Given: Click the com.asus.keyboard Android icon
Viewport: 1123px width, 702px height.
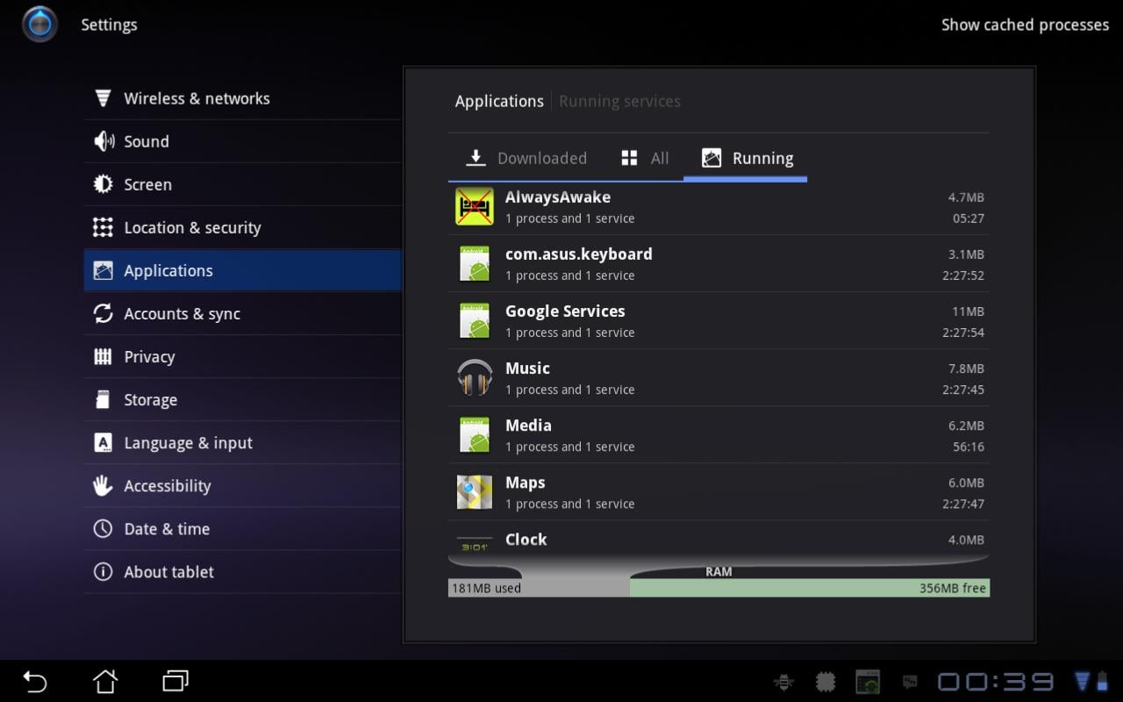Looking at the screenshot, I should (475, 264).
